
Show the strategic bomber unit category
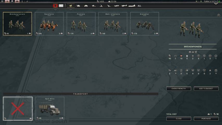pyautogui.click(x=132, y=5)
